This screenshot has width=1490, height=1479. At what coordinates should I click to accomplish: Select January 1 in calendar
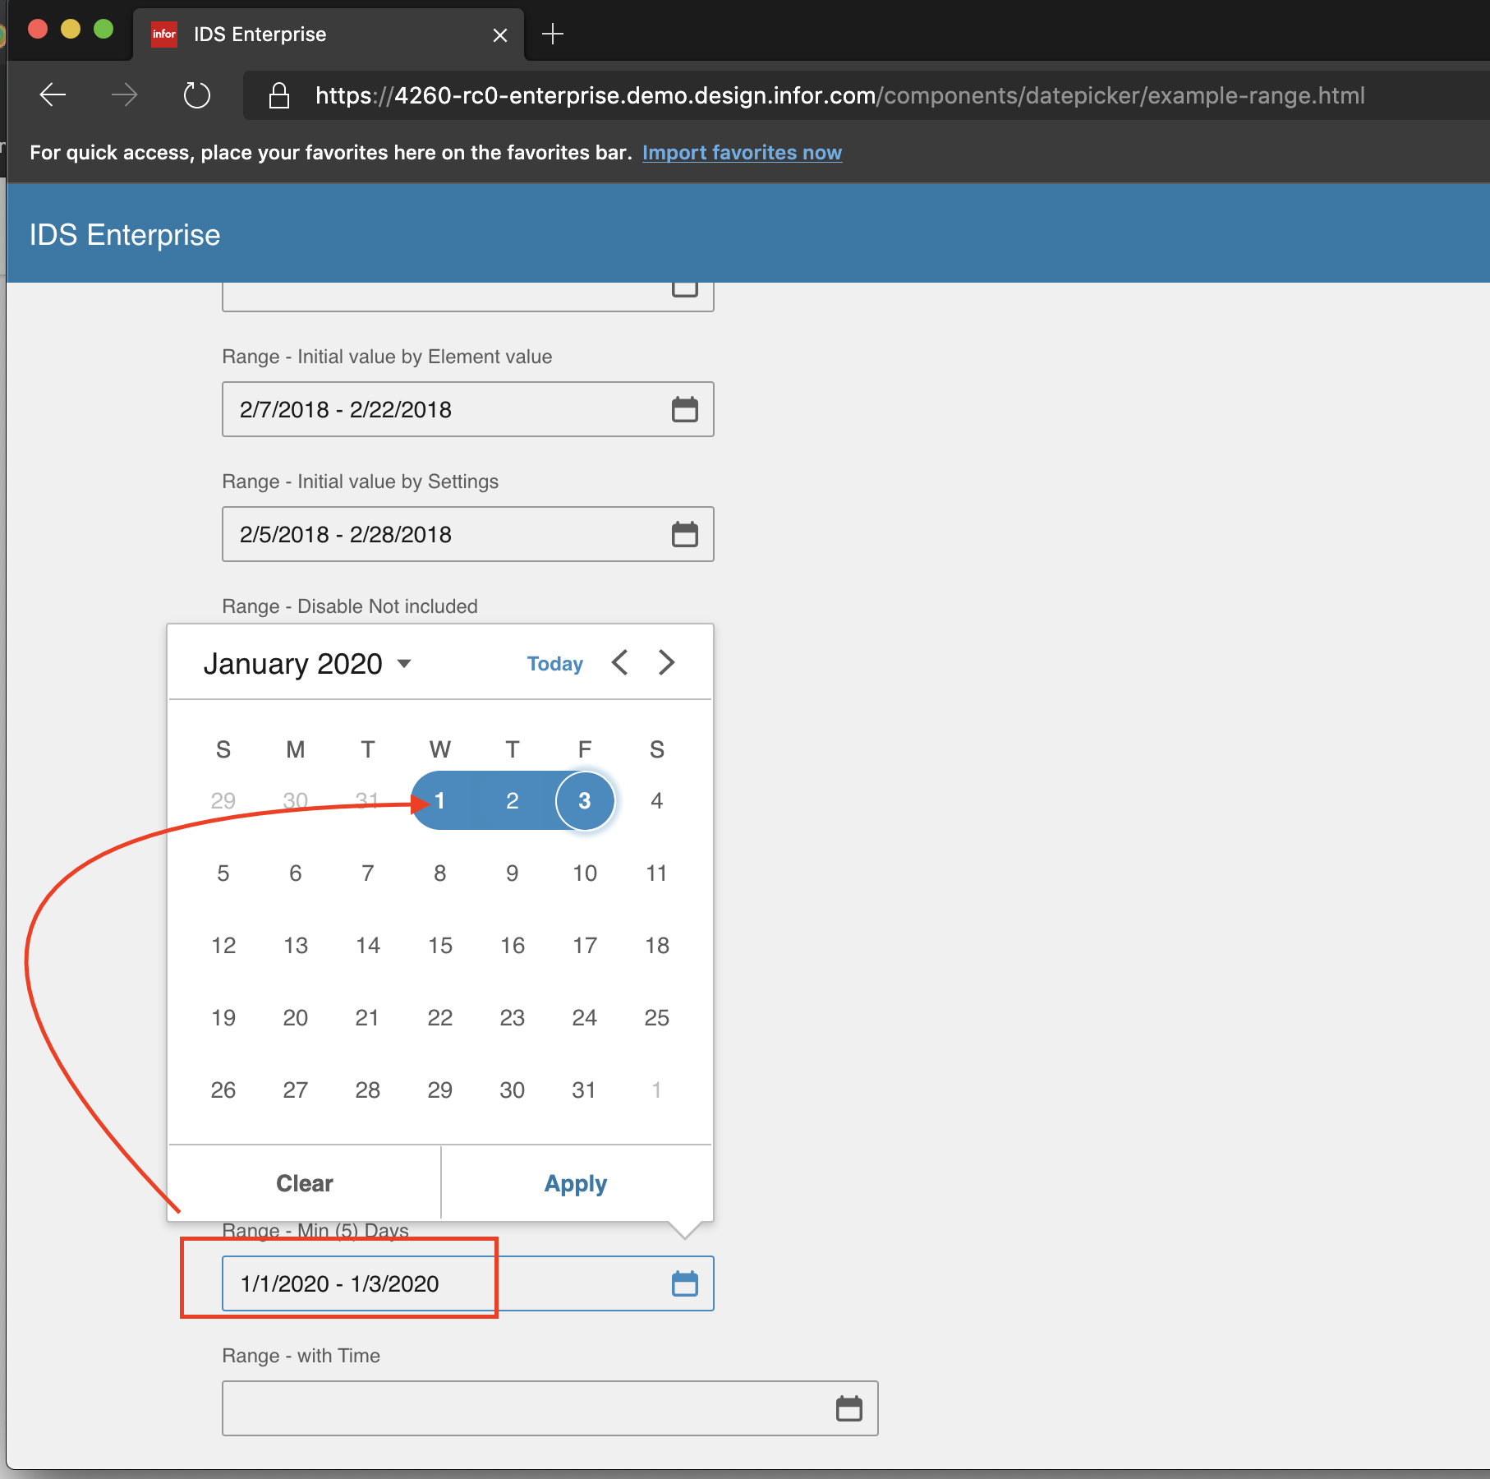click(440, 800)
